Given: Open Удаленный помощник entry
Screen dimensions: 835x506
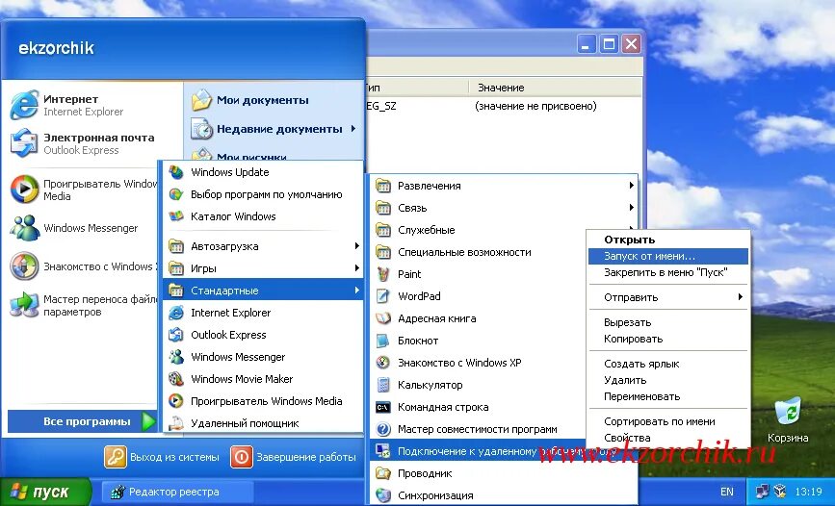Looking at the screenshot, I should click(263, 423).
